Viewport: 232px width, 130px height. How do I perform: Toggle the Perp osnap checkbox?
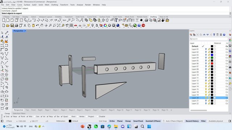[x=47, y=116]
